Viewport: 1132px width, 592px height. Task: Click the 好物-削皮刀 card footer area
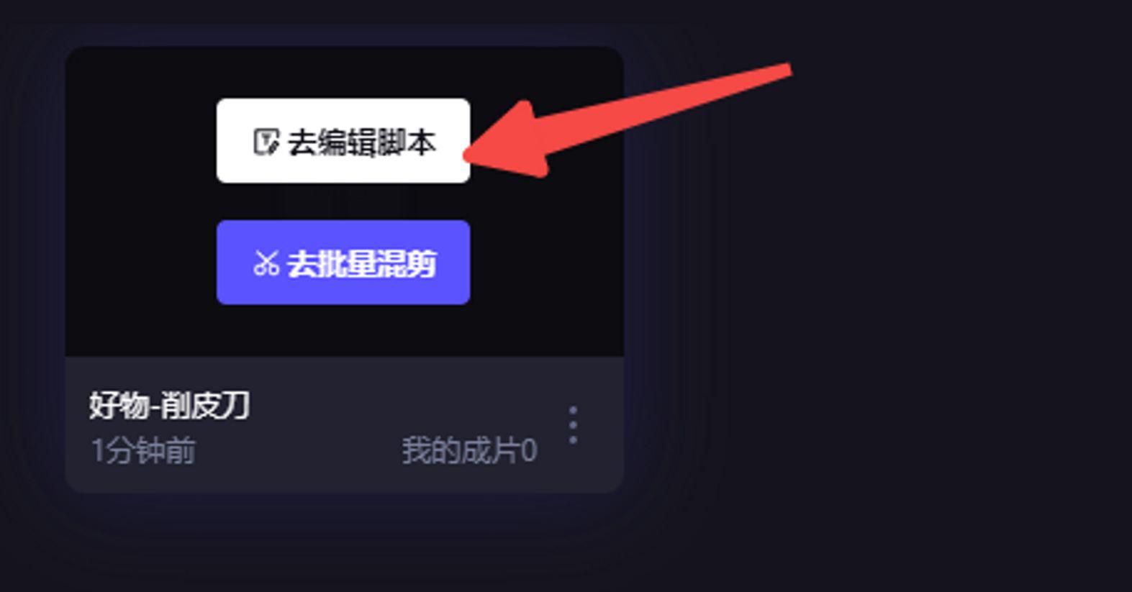(x=345, y=424)
